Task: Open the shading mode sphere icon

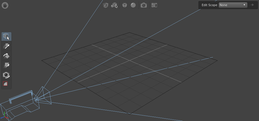Action: [133, 5]
